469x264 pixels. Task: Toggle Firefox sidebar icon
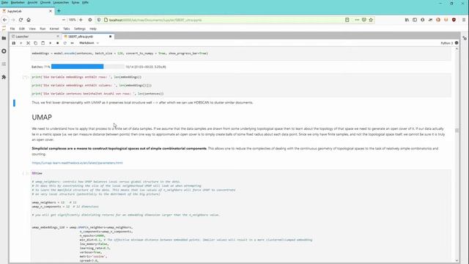pos(415,20)
